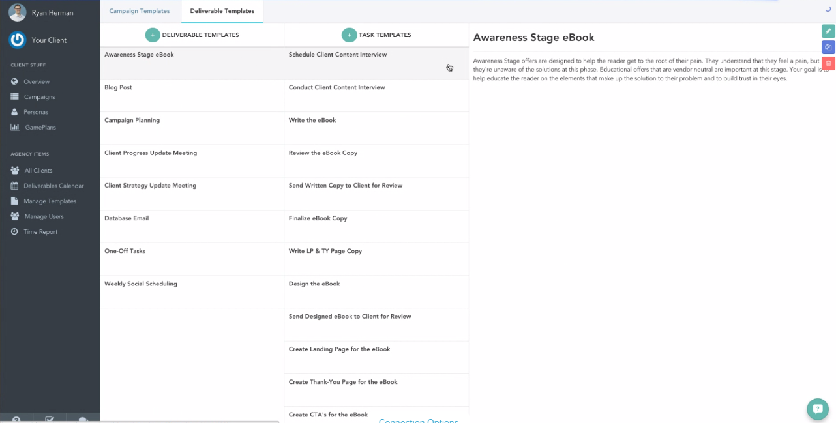Open the green help chat bubble
The height and width of the screenshot is (423, 836).
click(818, 409)
